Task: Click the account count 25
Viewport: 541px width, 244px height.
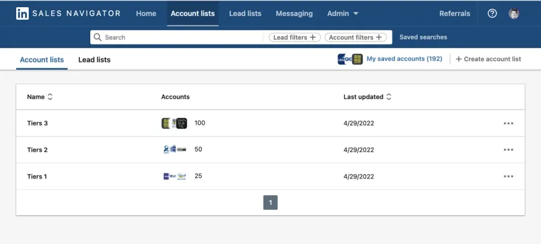Action: [198, 175]
